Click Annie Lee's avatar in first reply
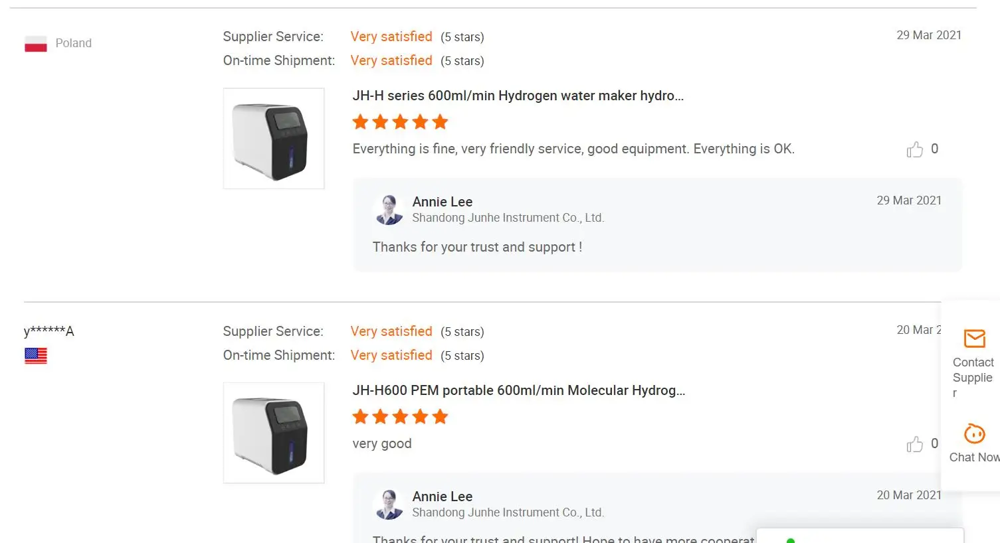 coord(389,209)
